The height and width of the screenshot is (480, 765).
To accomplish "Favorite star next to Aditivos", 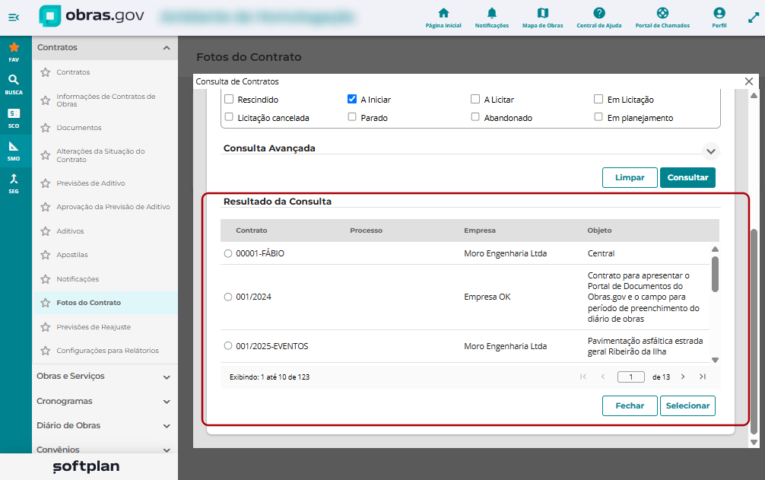I will click(x=46, y=231).
